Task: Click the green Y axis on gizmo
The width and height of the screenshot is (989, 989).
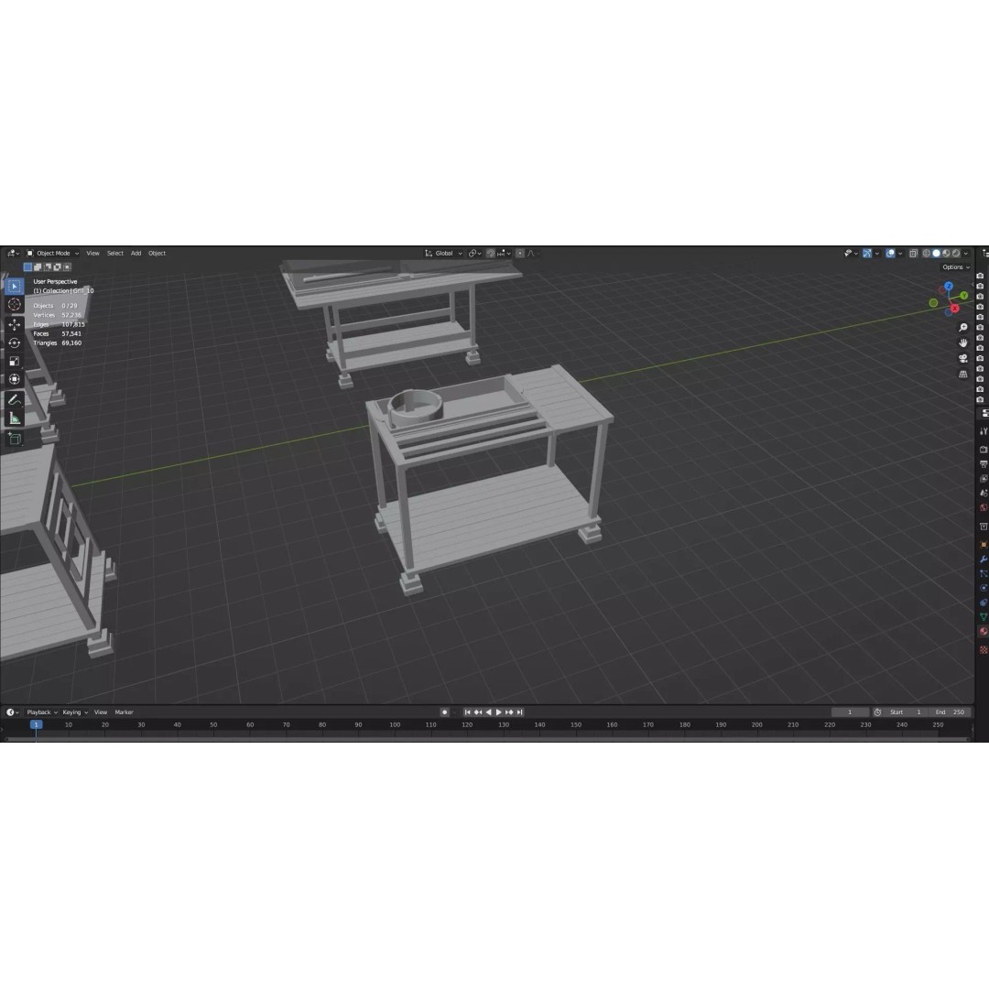Action: pos(963,295)
